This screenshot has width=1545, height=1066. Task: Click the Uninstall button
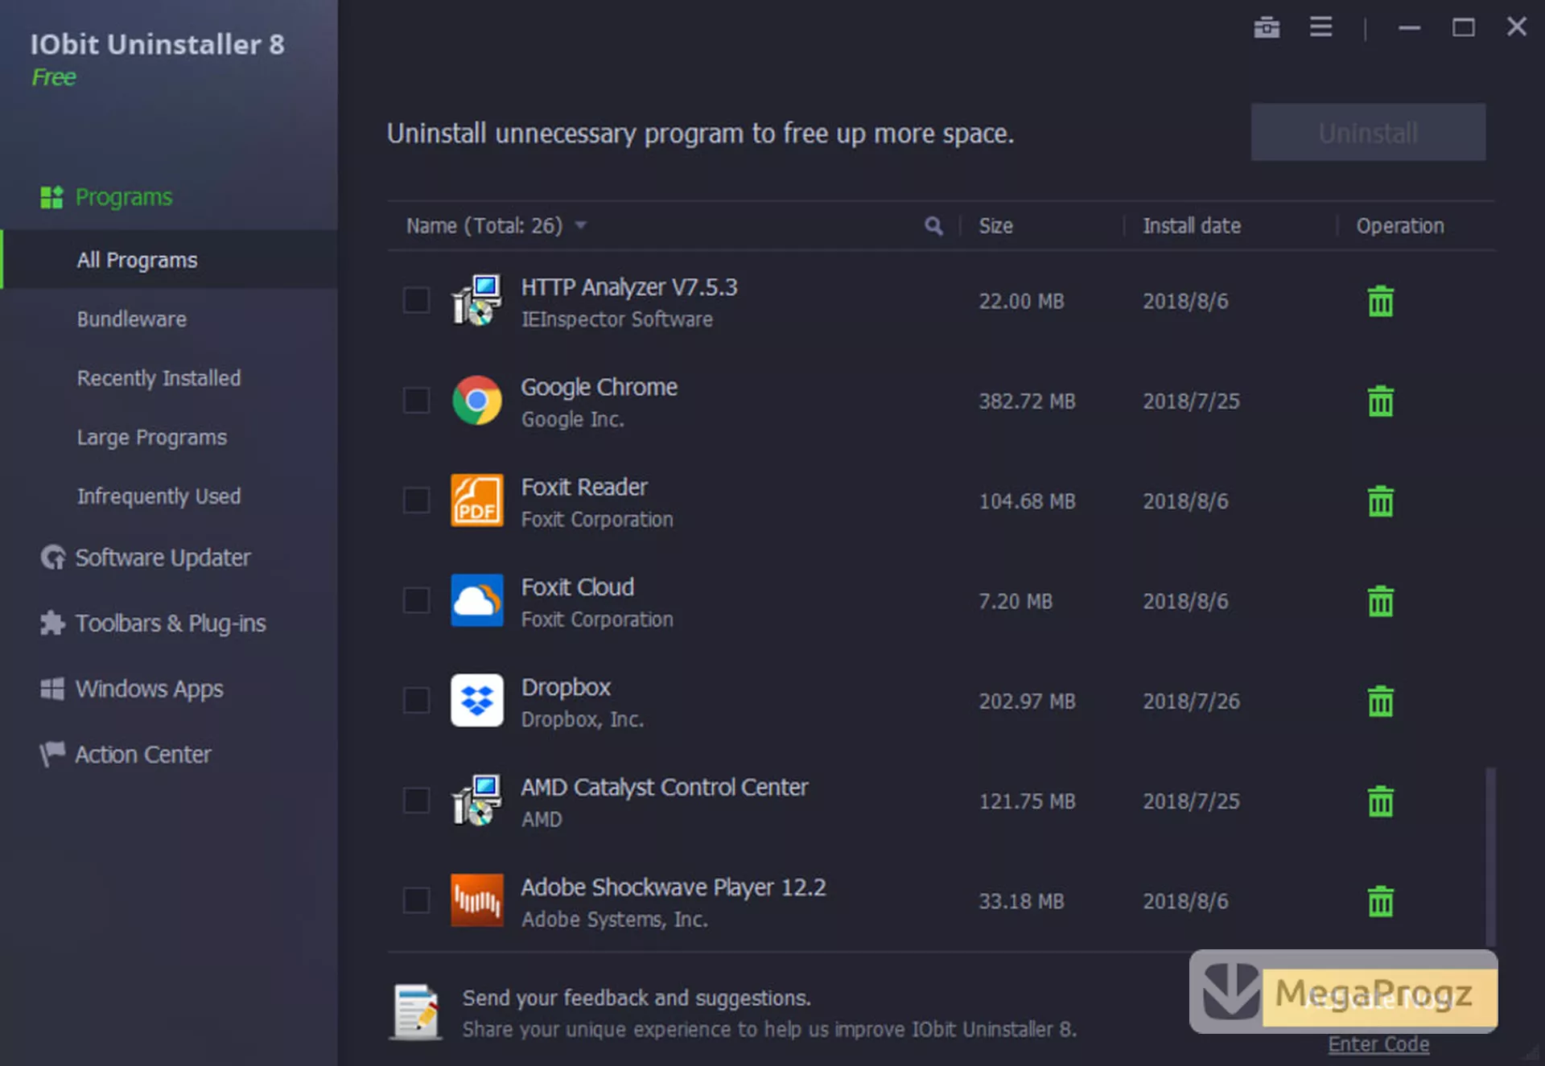tap(1367, 133)
